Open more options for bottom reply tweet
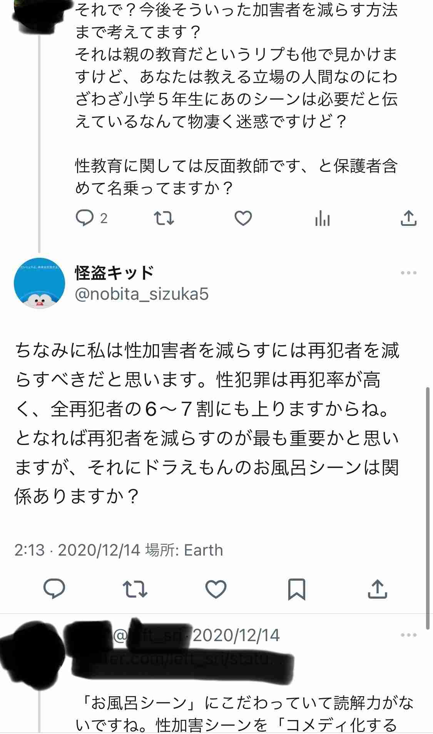The image size is (433, 734). [x=408, y=635]
